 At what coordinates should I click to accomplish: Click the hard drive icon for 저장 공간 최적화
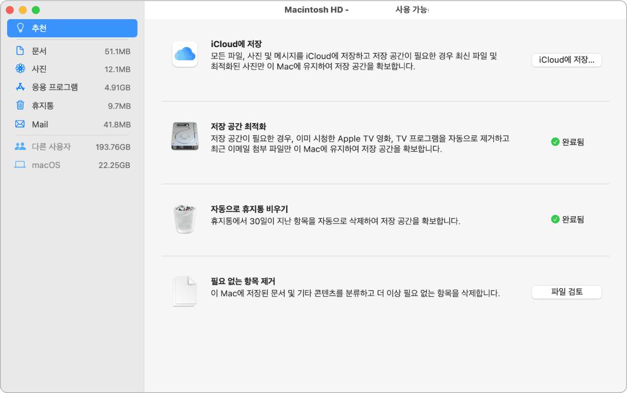point(185,136)
